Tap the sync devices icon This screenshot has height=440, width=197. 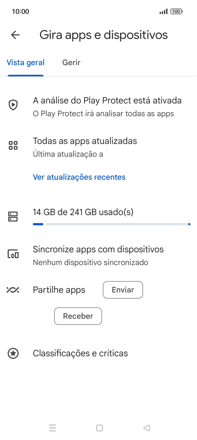13,254
